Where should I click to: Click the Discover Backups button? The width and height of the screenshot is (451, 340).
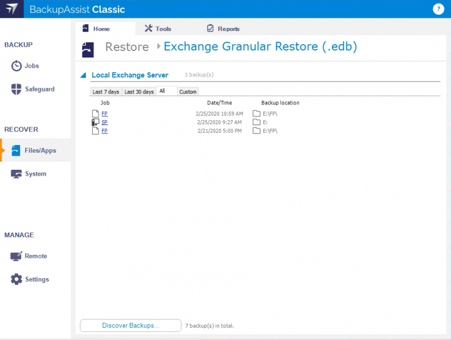[x=130, y=325]
